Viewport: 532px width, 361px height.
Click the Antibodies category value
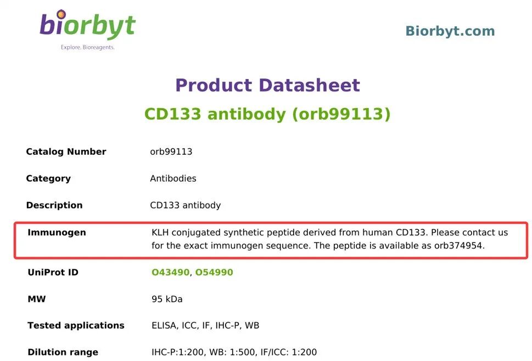(x=173, y=179)
